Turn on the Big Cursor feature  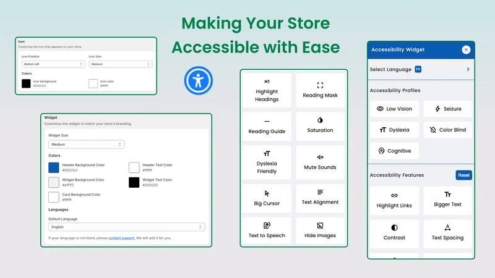pos(267,198)
